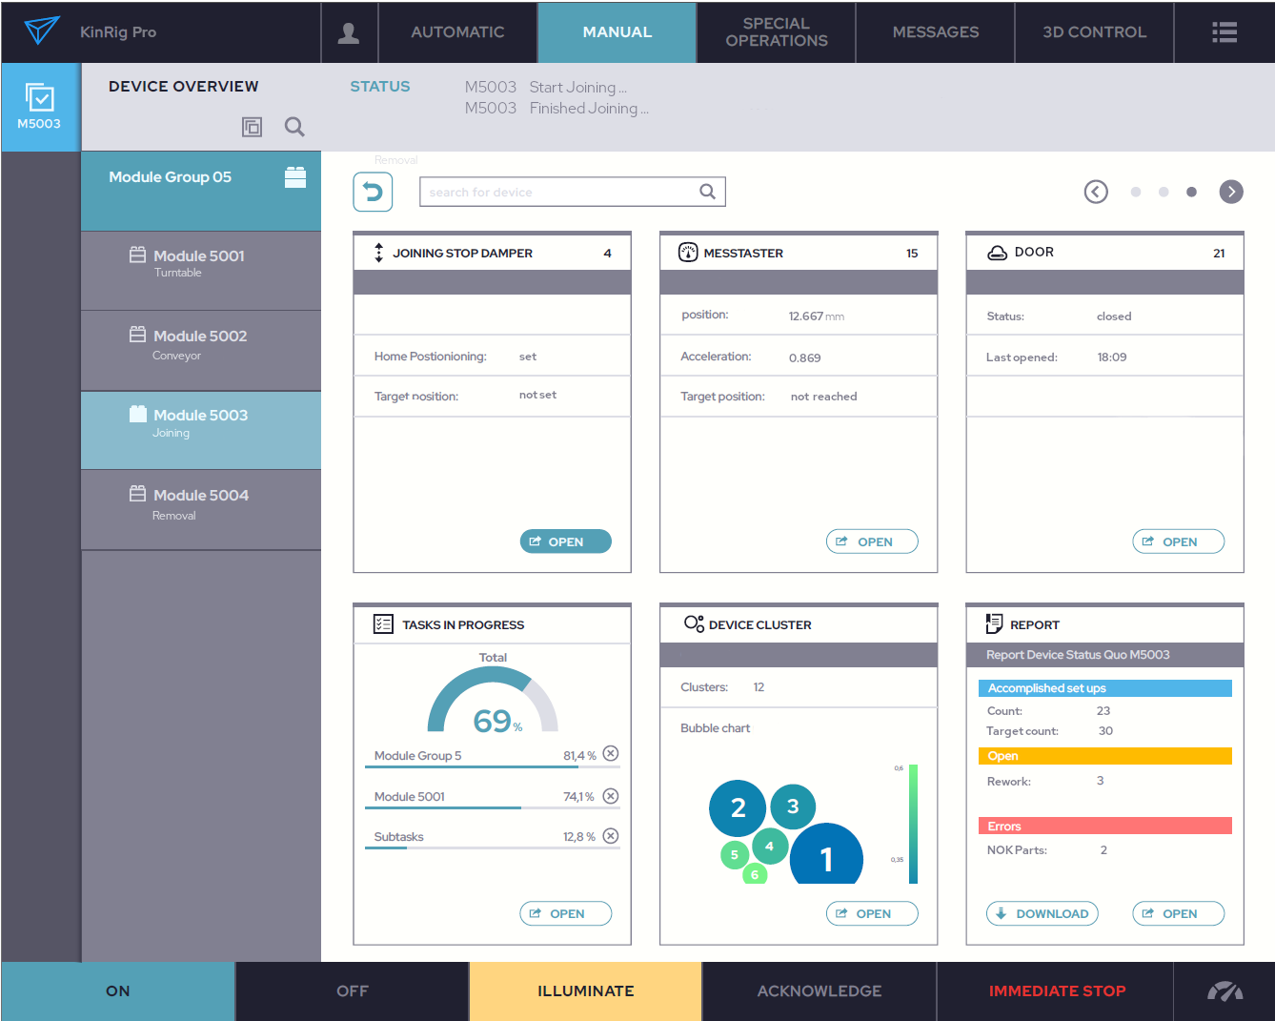Toggle the ILLUMINATE button

click(x=585, y=991)
